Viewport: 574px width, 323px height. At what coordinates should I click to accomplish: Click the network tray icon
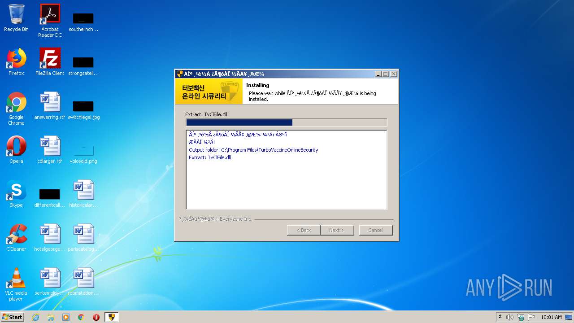(x=521, y=317)
